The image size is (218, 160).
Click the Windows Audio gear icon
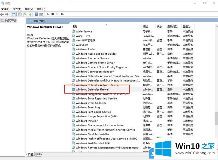pos(73,49)
